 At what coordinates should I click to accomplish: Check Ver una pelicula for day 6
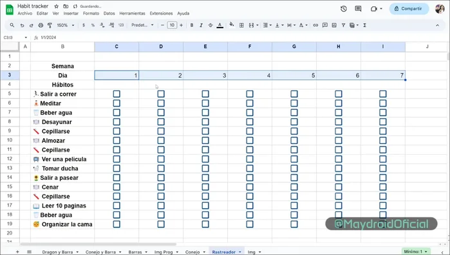point(339,159)
